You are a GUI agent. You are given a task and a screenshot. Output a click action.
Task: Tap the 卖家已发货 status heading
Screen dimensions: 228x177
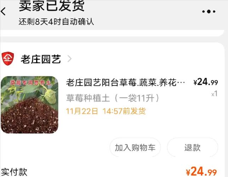pos(52,6)
